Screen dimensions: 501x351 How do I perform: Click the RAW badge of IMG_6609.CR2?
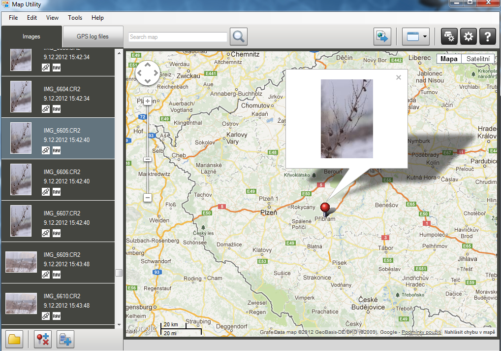click(57, 275)
